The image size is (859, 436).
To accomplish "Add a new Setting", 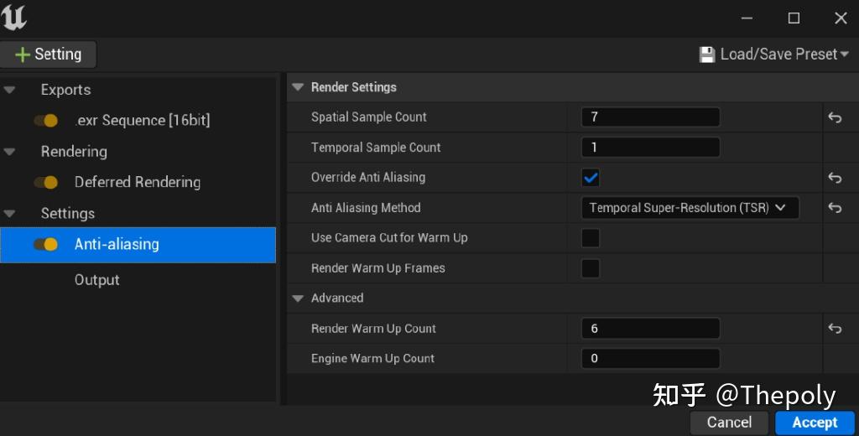I will point(49,54).
